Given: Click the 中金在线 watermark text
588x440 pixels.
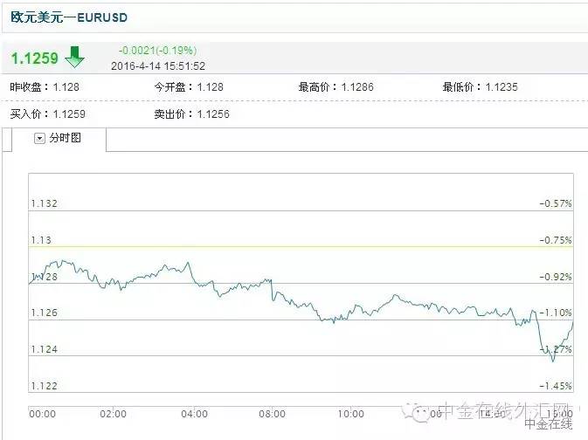Looking at the screenshot, I should click(548, 425).
